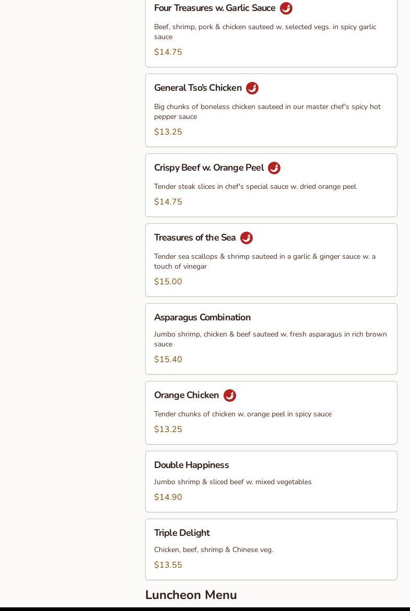Click spicy pepper icon beside Crispy Beef w. Orange Peel
The image size is (410, 611).
[x=274, y=168]
